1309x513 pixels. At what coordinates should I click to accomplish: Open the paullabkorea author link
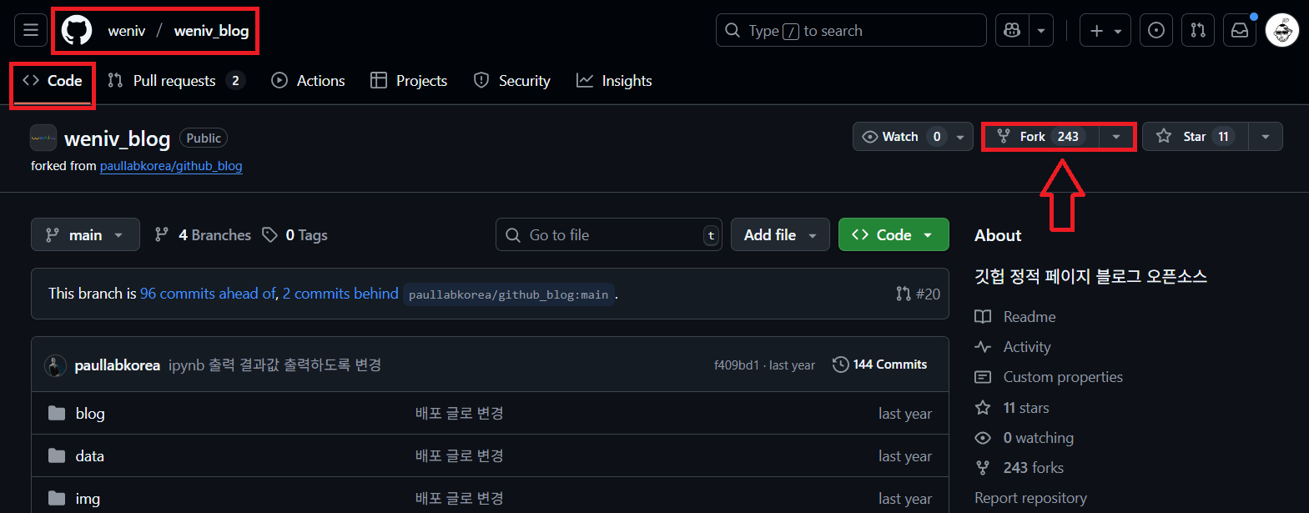click(x=118, y=365)
